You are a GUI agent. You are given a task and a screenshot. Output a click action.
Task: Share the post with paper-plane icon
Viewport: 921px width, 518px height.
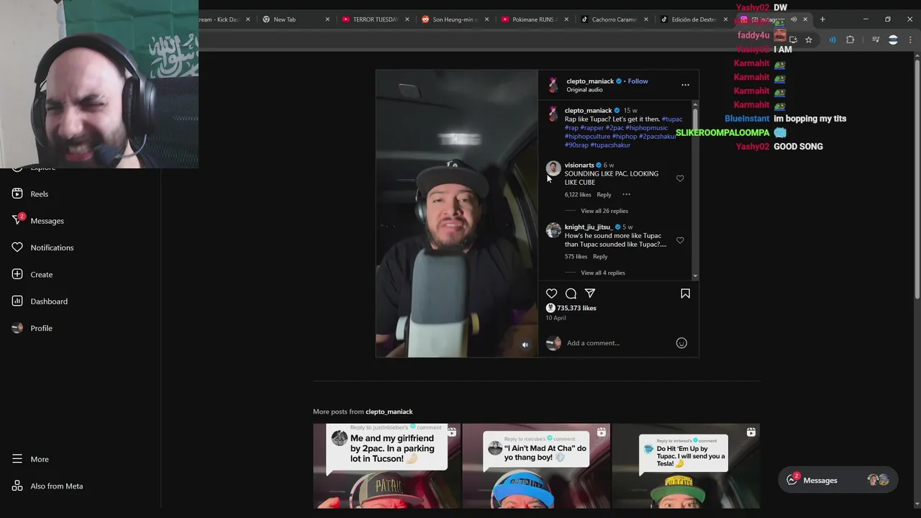pyautogui.click(x=590, y=294)
